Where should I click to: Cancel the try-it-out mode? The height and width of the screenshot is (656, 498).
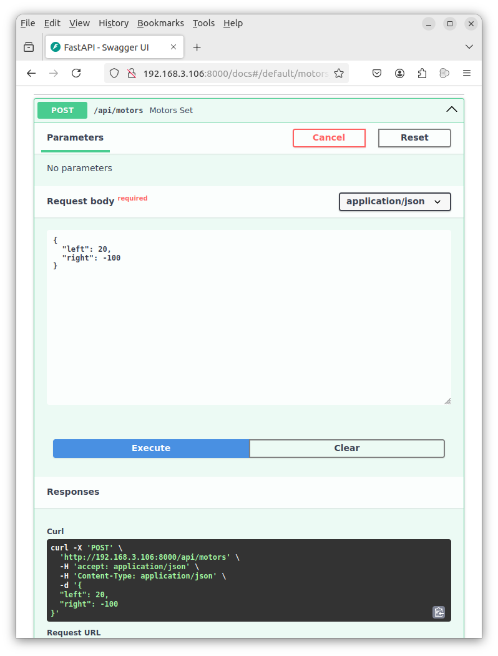click(330, 138)
